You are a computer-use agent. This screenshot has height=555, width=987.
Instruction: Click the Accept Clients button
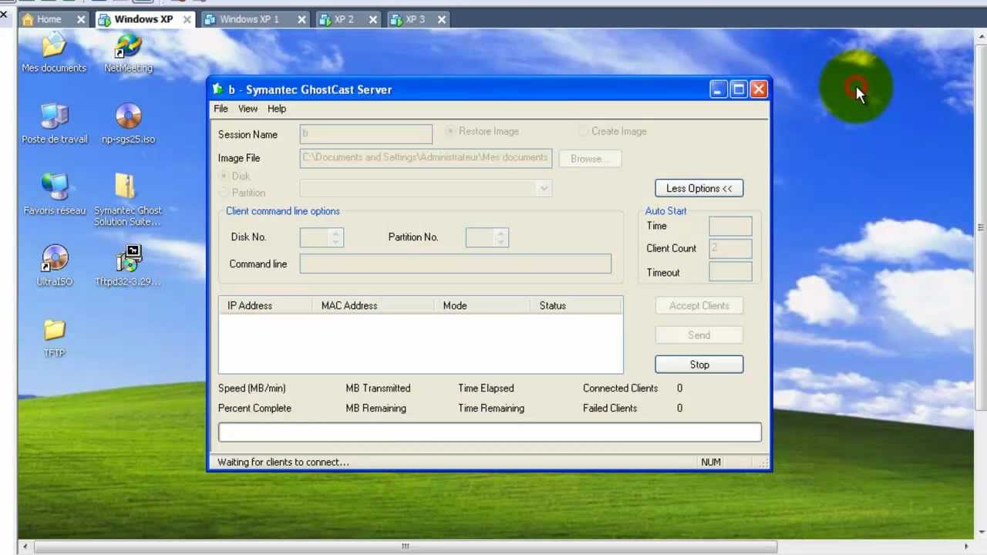699,306
